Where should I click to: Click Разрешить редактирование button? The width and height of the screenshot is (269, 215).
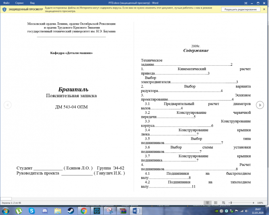coord(240,9)
